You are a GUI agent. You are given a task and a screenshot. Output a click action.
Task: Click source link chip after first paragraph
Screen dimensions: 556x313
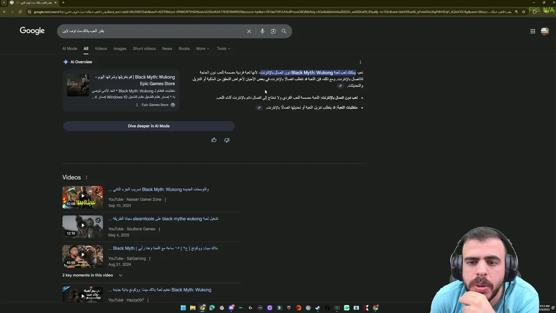(x=341, y=86)
